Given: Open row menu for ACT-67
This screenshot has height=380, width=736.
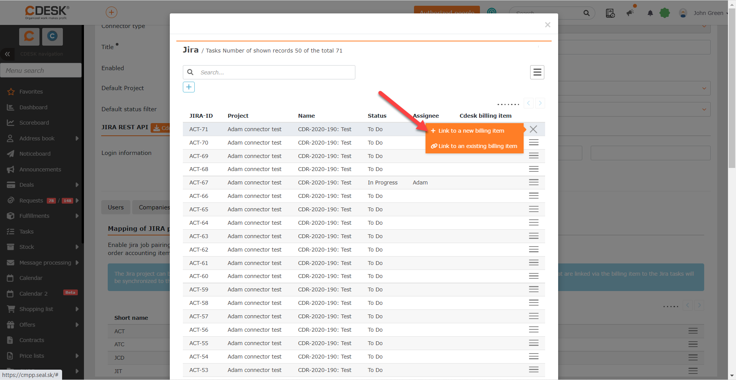Looking at the screenshot, I should (x=534, y=183).
